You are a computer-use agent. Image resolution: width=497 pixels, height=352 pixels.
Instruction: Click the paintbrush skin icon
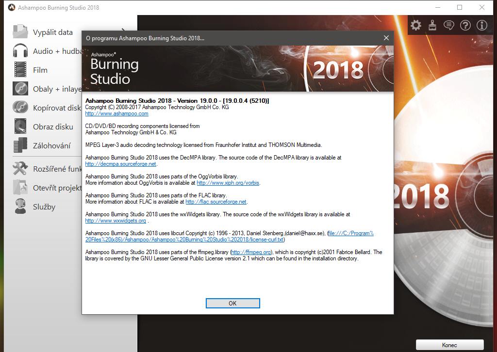[x=432, y=25]
